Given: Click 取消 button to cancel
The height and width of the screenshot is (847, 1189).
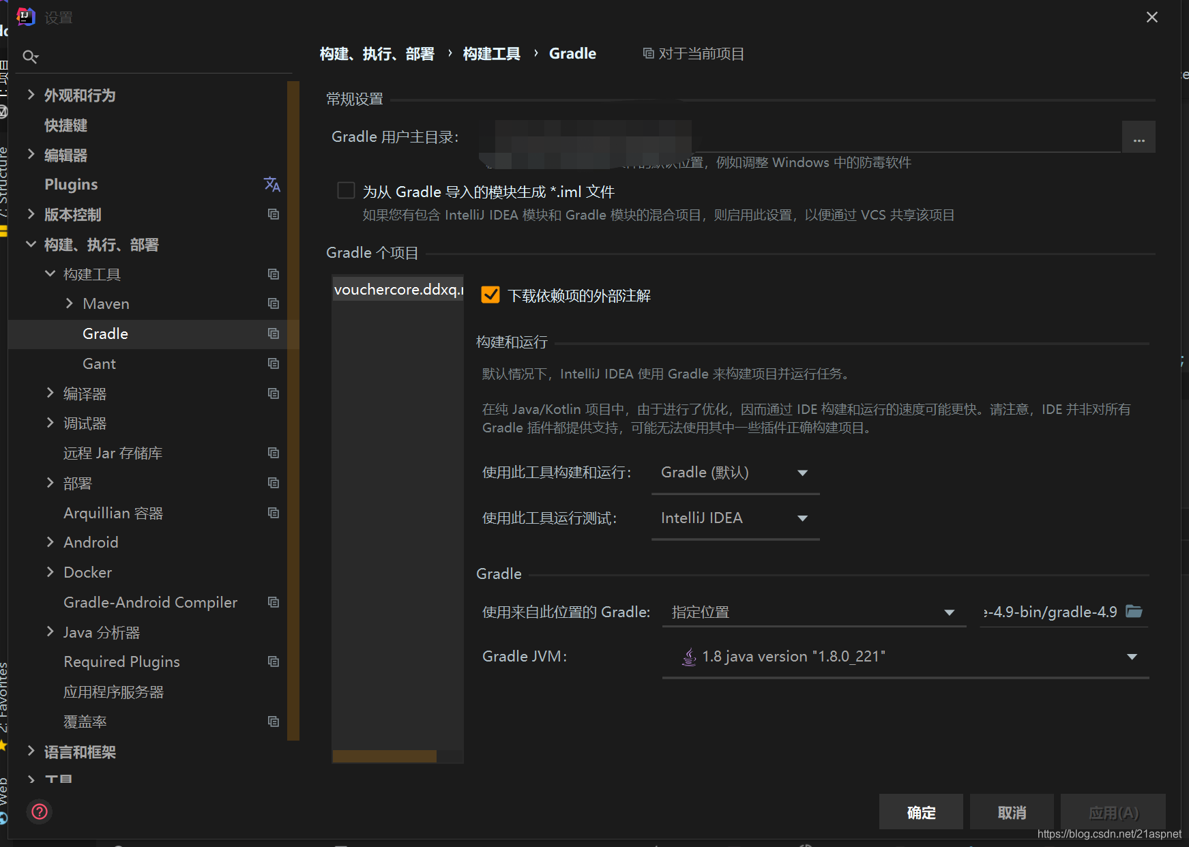Looking at the screenshot, I should point(1012,812).
